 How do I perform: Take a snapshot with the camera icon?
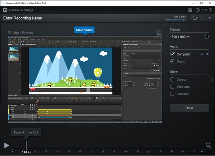159,33
